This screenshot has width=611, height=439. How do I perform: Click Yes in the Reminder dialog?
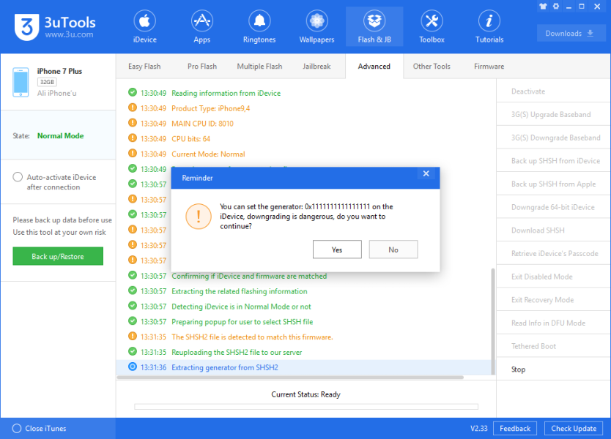(x=337, y=249)
